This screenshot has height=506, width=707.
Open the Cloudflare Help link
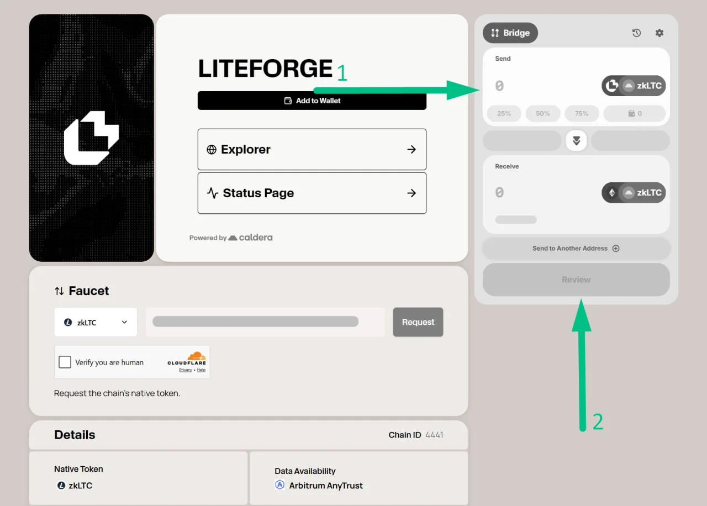[201, 370]
